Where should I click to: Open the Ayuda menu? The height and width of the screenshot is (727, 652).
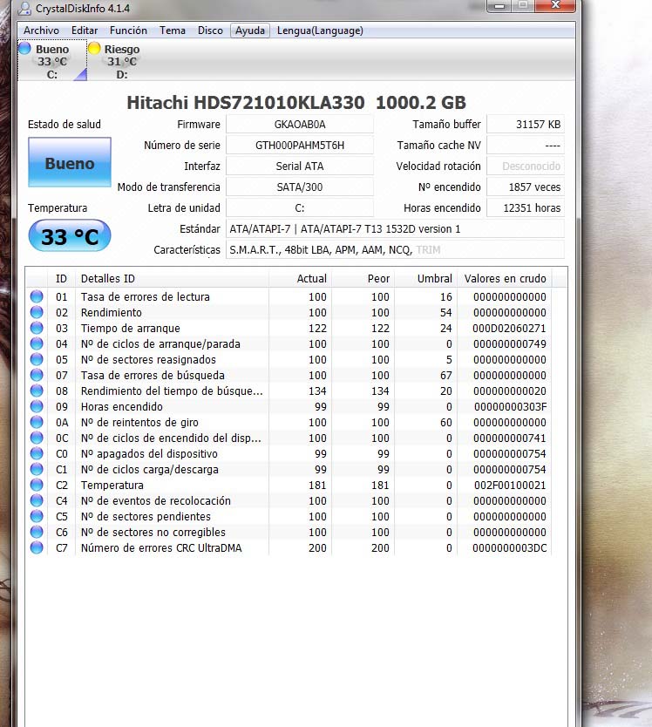tap(250, 31)
